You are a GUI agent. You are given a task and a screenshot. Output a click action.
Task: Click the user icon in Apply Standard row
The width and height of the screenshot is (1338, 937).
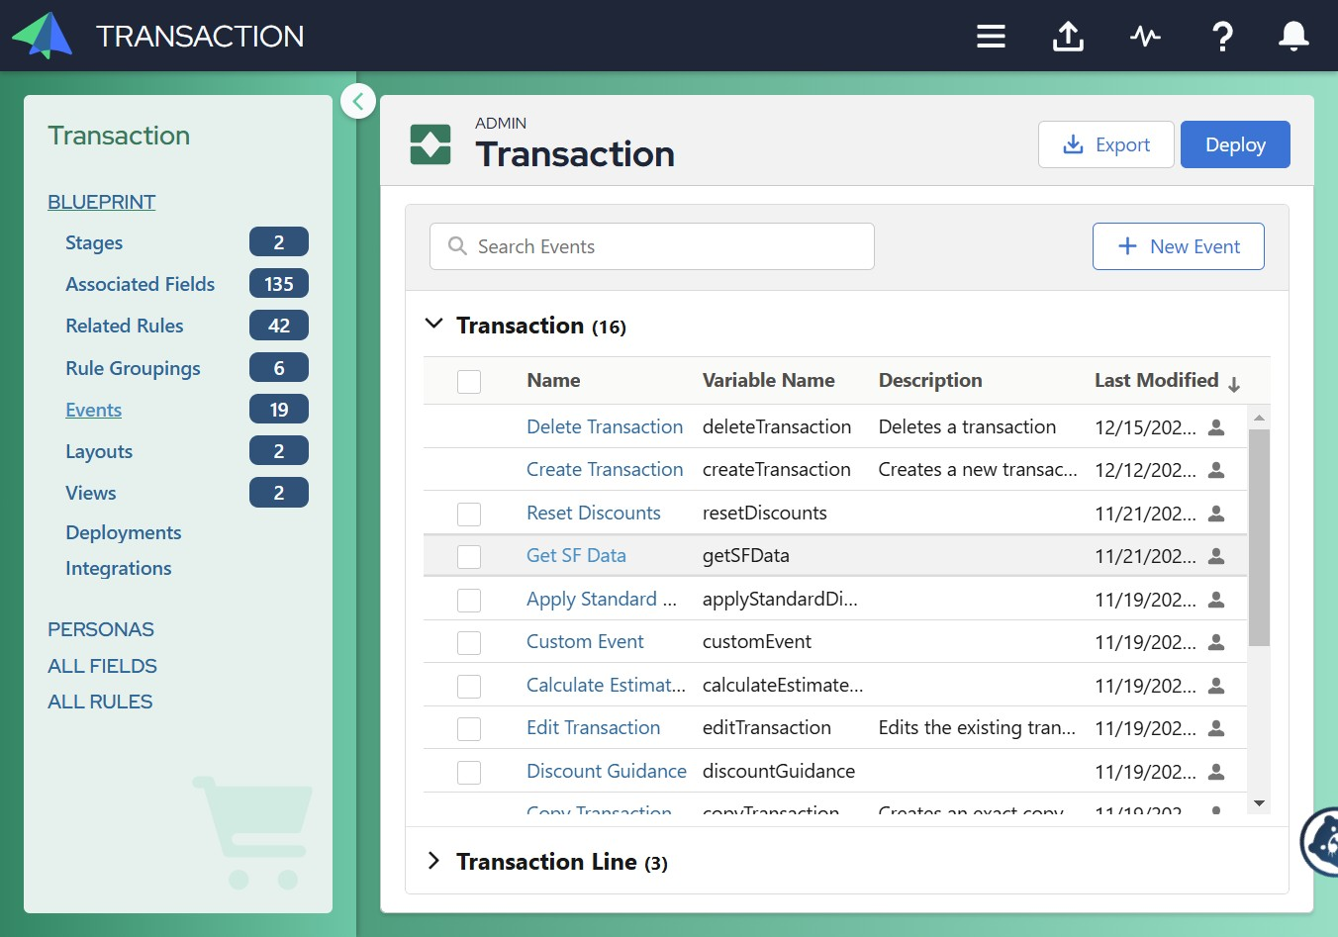1216,600
